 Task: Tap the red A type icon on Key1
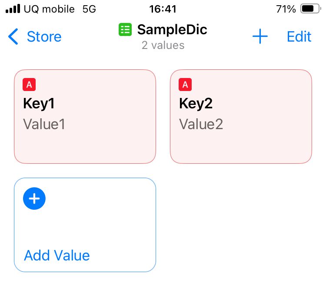29,85
